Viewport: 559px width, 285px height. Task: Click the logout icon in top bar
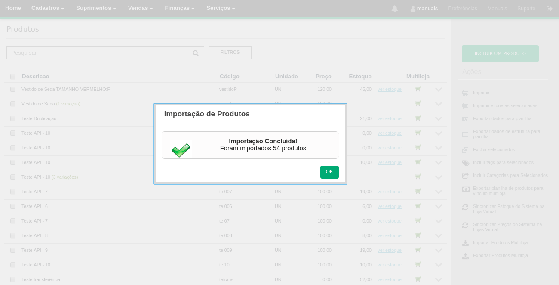tap(550, 9)
